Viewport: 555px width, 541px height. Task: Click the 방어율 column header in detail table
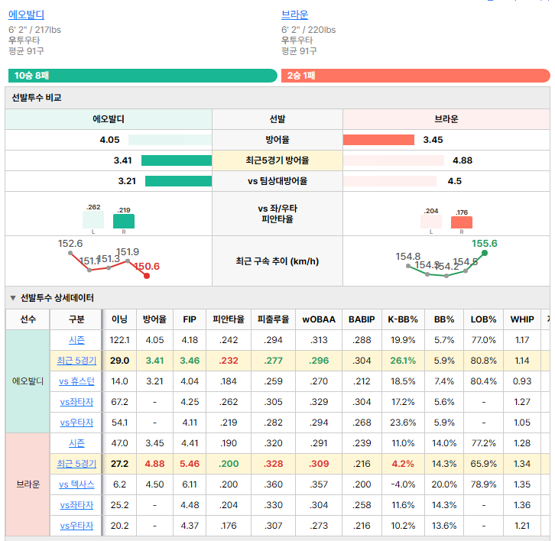coord(154,319)
